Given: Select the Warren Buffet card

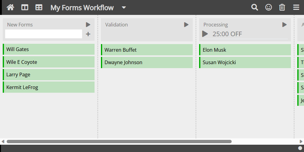Looking at the screenshot, I should click(x=147, y=50).
